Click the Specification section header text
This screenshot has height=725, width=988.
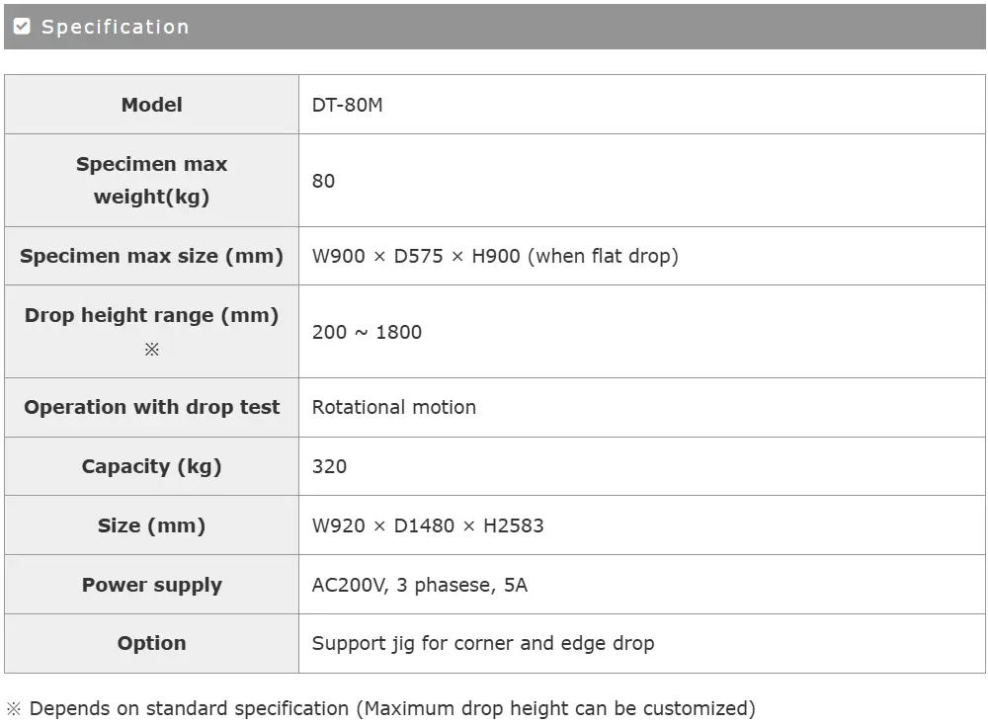[115, 27]
